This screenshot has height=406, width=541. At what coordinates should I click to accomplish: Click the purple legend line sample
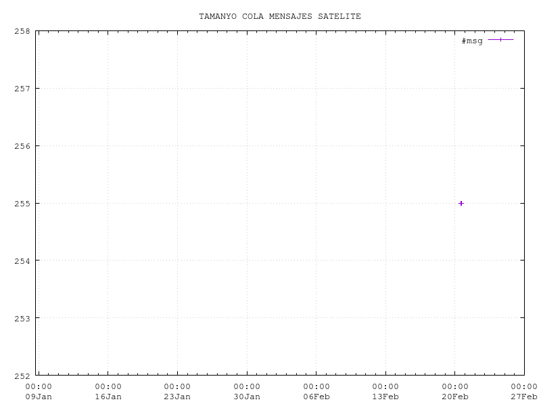click(x=500, y=40)
